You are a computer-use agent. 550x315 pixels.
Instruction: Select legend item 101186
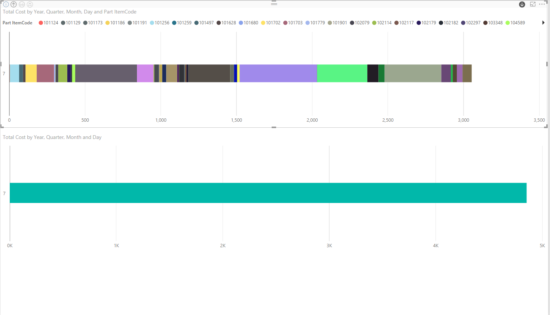coord(115,23)
